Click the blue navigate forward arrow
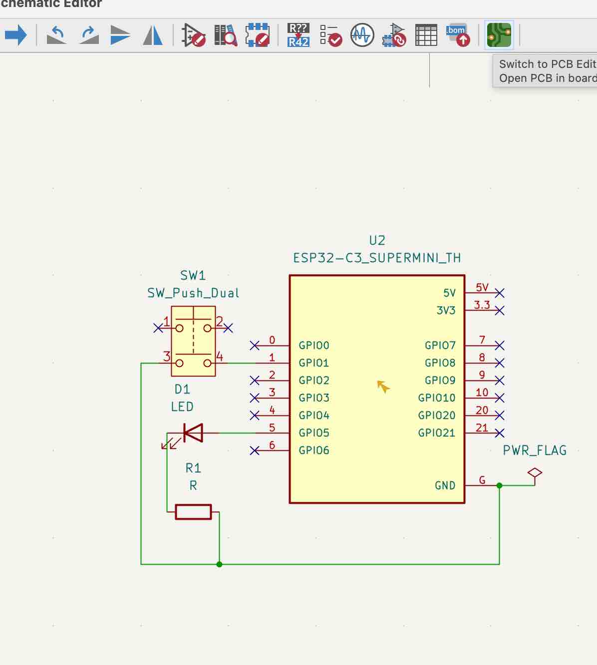 (x=16, y=35)
